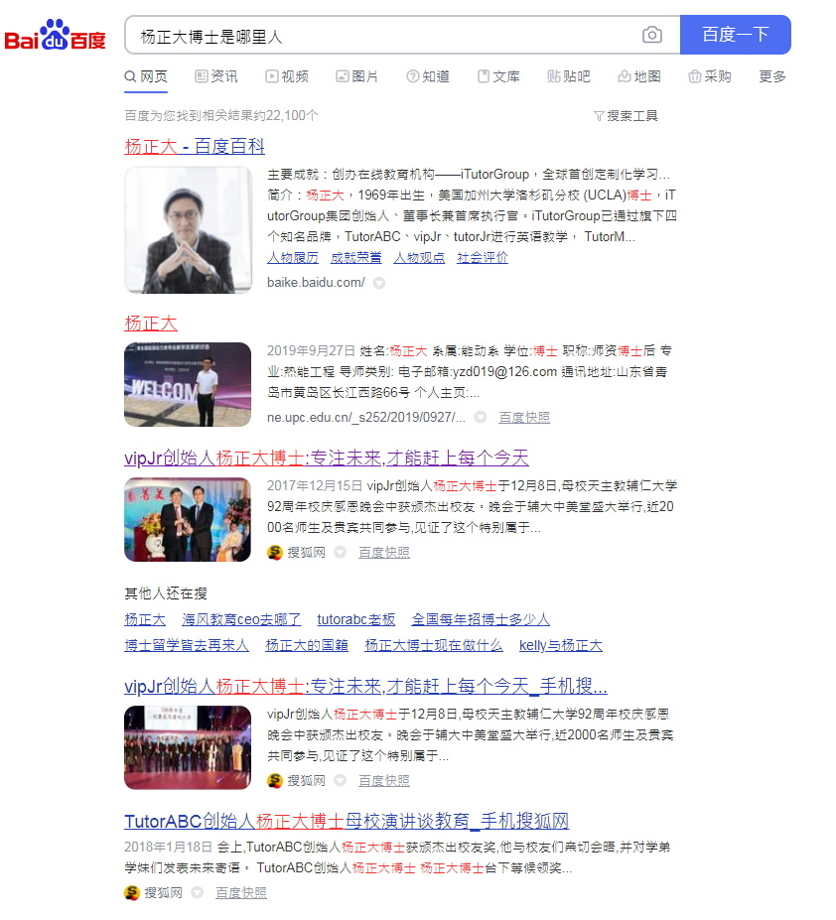Click 搜狐网 icon under 2018年1月18日 result
The width and height of the screenshot is (836, 920).
(x=132, y=892)
